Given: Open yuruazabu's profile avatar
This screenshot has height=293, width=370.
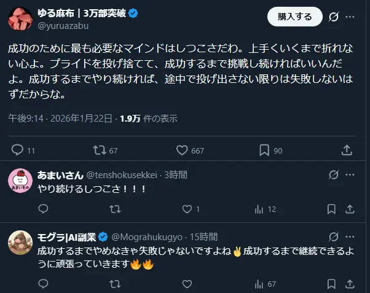Looking at the screenshot, I should click(x=20, y=18).
